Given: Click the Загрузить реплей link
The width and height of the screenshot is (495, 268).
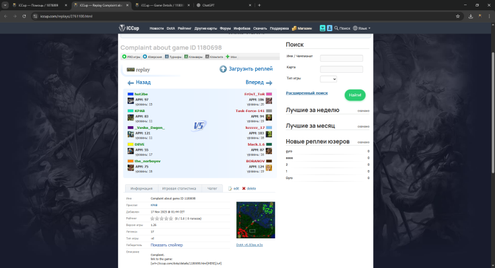Looking at the screenshot, I should [251, 69].
